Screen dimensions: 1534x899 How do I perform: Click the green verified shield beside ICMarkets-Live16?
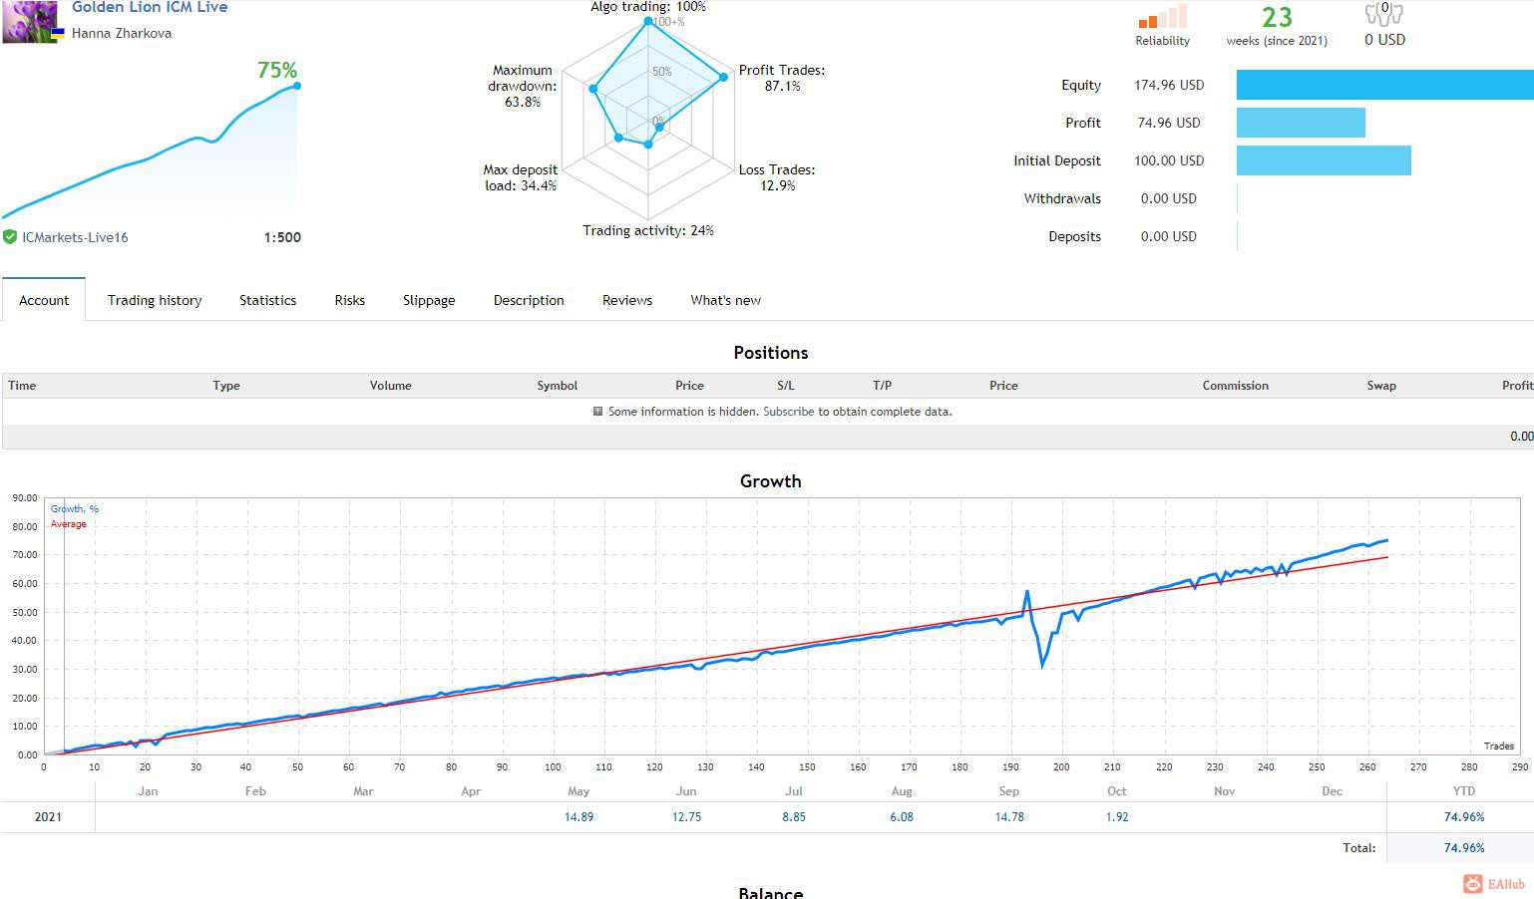(10, 237)
